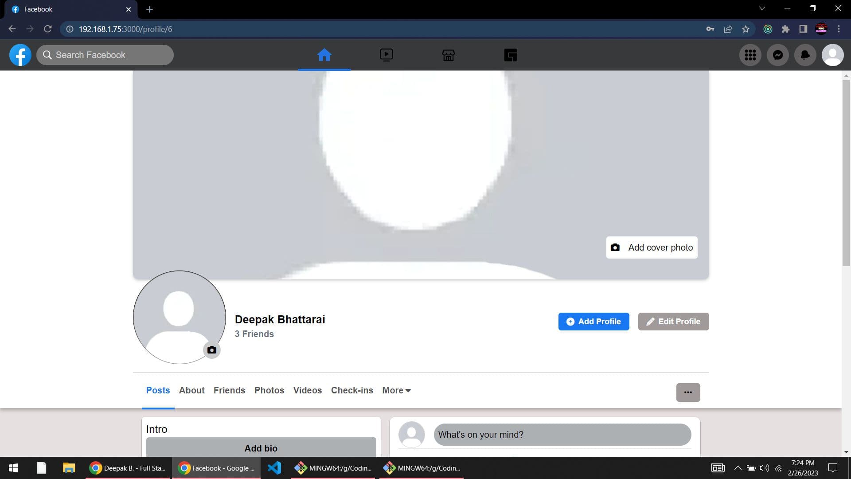Open File Explorer from the taskbar
The width and height of the screenshot is (851, 479).
point(69,468)
